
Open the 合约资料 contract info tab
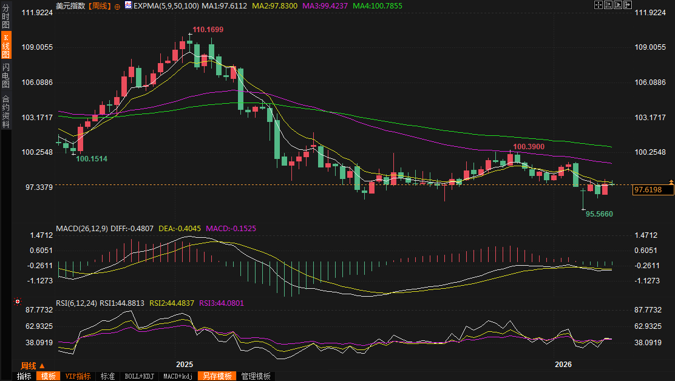[x=5, y=112]
